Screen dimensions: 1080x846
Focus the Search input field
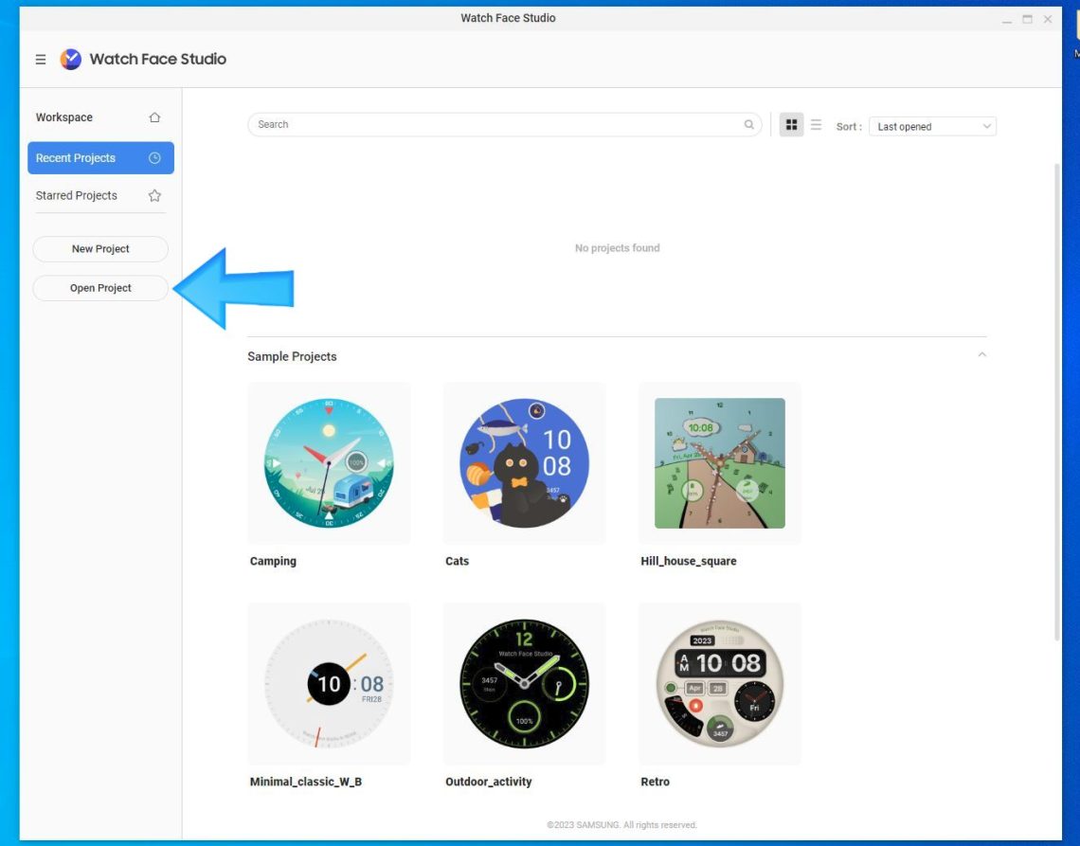[x=505, y=125]
